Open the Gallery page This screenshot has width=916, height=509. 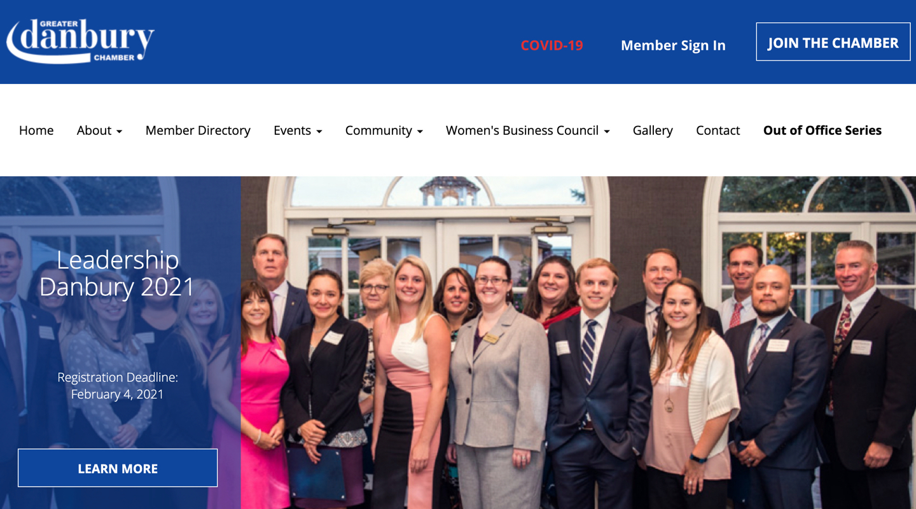653,130
